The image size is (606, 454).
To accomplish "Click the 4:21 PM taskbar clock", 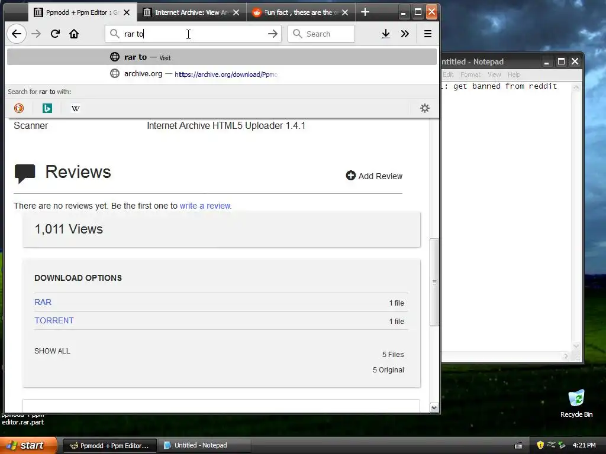I will click(584, 445).
